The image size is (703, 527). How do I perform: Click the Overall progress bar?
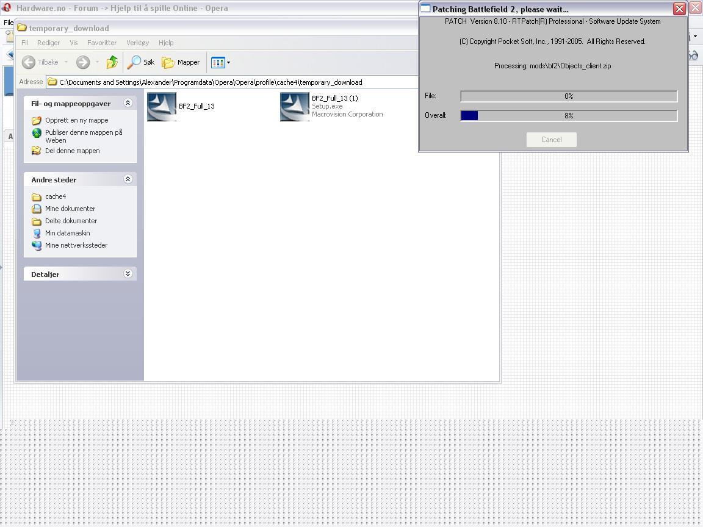coord(569,116)
